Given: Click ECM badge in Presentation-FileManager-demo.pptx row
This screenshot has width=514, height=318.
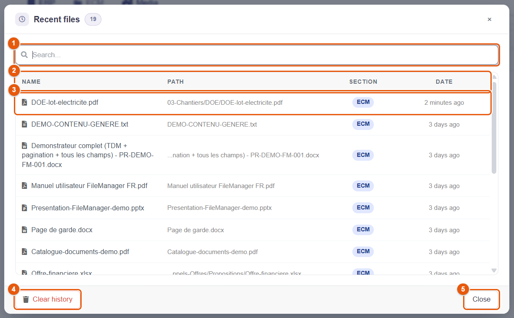Looking at the screenshot, I should coord(363,208).
